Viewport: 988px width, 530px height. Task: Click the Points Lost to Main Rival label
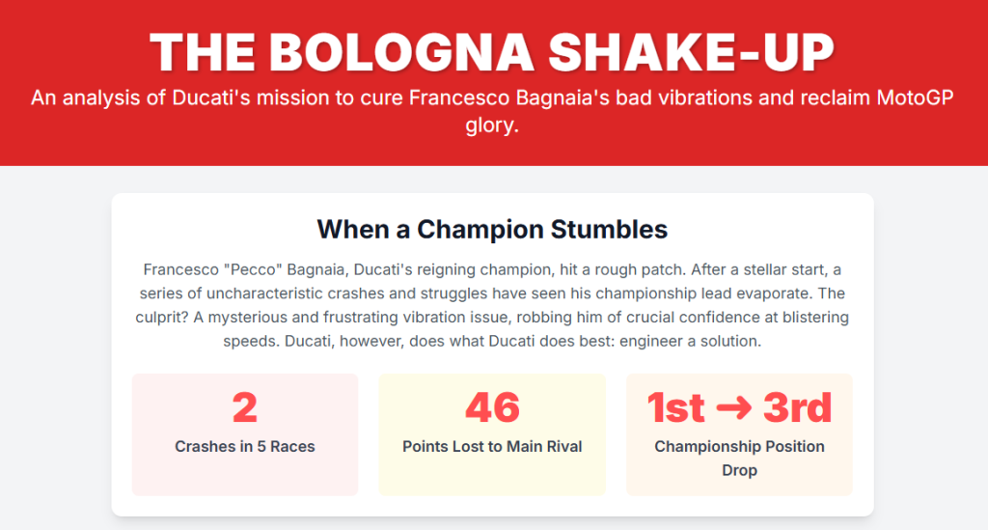click(x=492, y=446)
